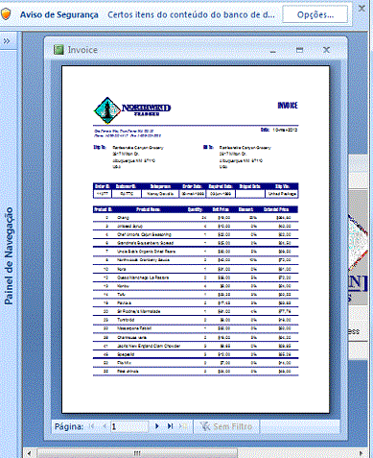Click the page number input field
Viewport: 373px width, 458px height.
[x=129, y=426]
